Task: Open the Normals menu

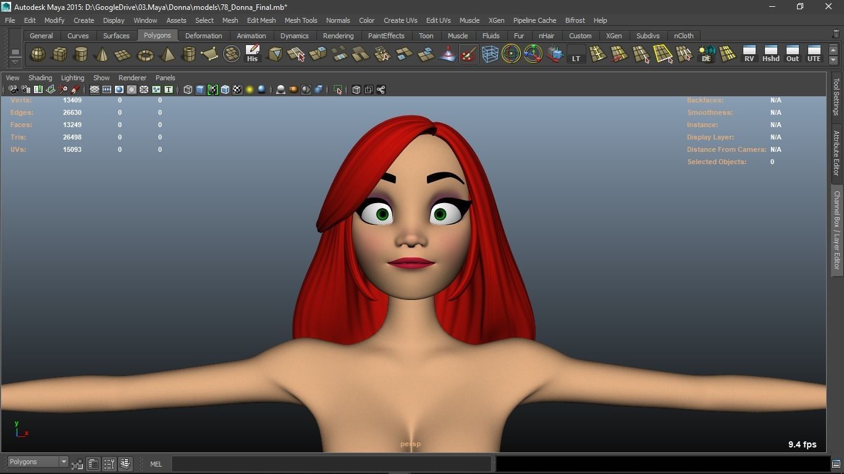Action: click(x=338, y=20)
